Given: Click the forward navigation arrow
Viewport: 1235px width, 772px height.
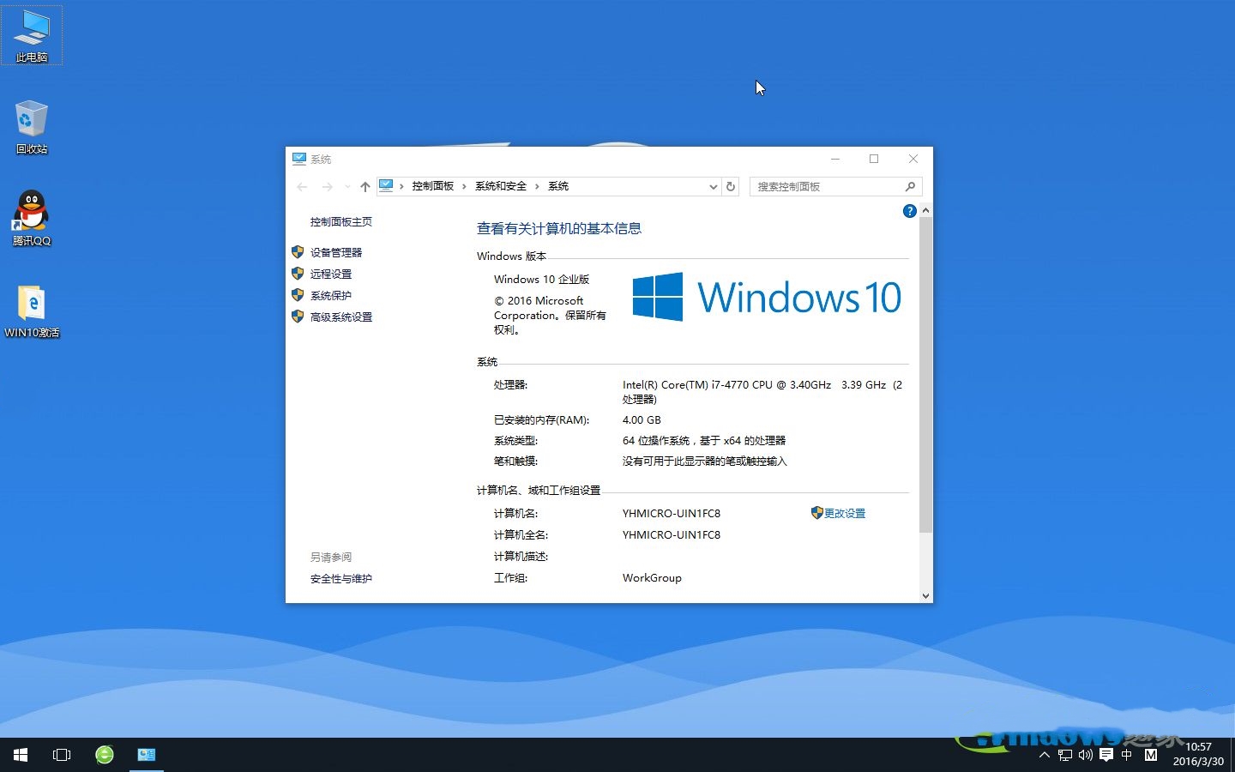Looking at the screenshot, I should [x=327, y=186].
